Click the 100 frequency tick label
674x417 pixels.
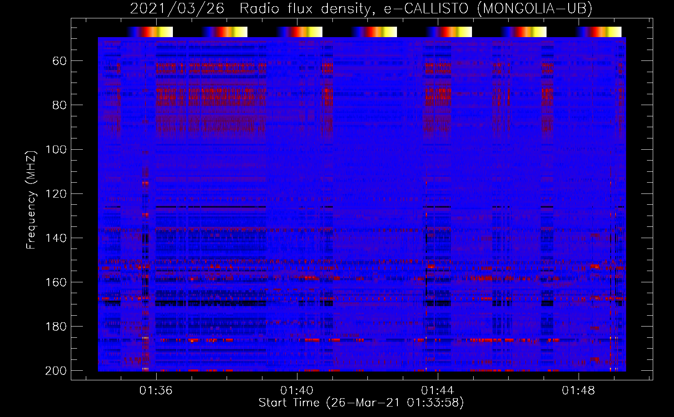tap(56, 149)
